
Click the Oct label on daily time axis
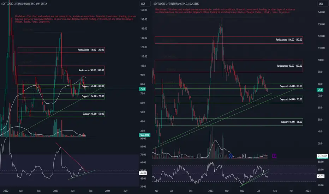(x=191, y=191)
